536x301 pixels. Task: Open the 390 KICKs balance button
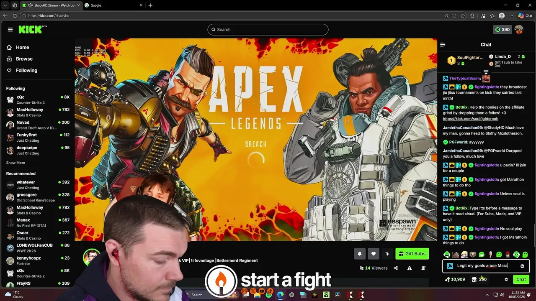click(x=502, y=30)
